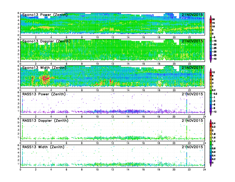Click the "Spano13 Width (Zenith)" panel title
235x182 pixels.
[44, 68]
